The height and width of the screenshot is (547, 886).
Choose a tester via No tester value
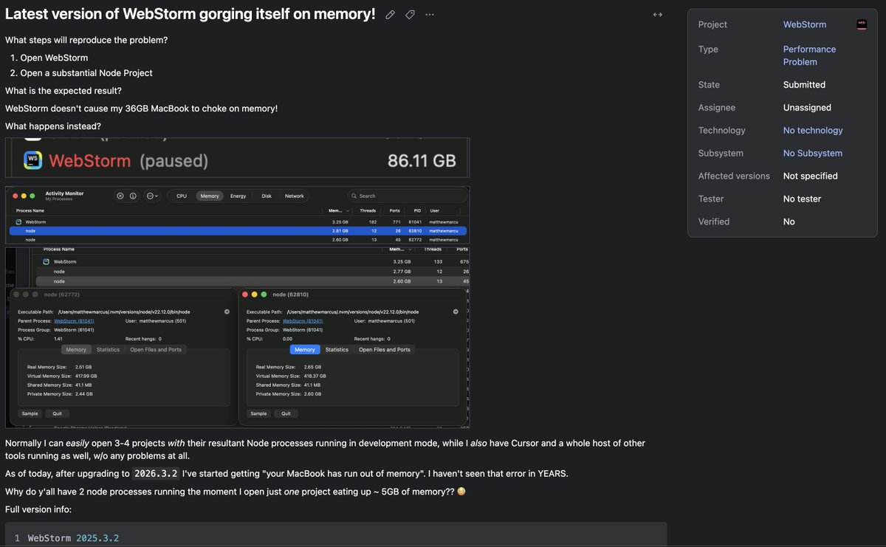(802, 199)
